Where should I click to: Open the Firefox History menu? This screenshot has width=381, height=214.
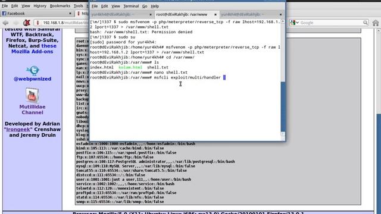coord(40,5)
